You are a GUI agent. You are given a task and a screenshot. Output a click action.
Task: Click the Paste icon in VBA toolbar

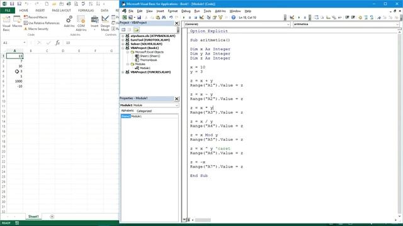click(158, 18)
